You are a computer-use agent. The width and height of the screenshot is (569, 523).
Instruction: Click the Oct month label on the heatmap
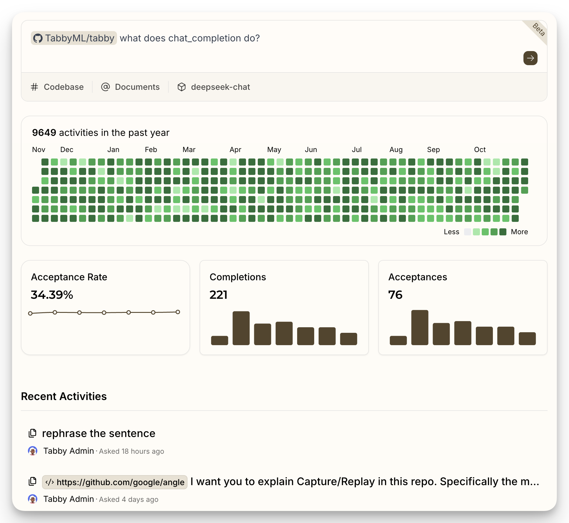pos(480,150)
